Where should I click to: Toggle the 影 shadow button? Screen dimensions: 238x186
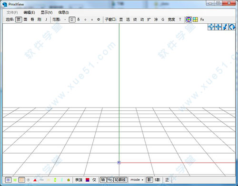[149, 180]
